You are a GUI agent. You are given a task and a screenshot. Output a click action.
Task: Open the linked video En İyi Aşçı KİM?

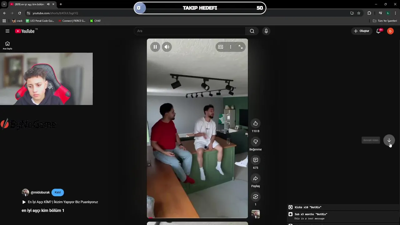point(60,202)
